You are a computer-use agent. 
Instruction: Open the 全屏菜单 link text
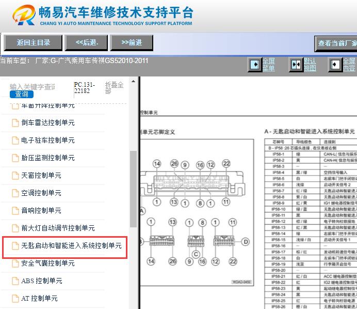tap(269, 65)
